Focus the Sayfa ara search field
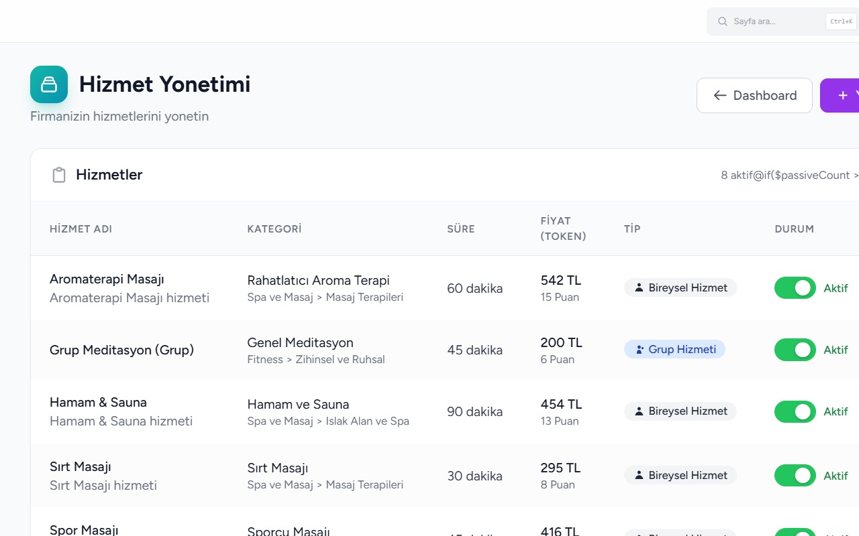The width and height of the screenshot is (859, 536). (782, 21)
